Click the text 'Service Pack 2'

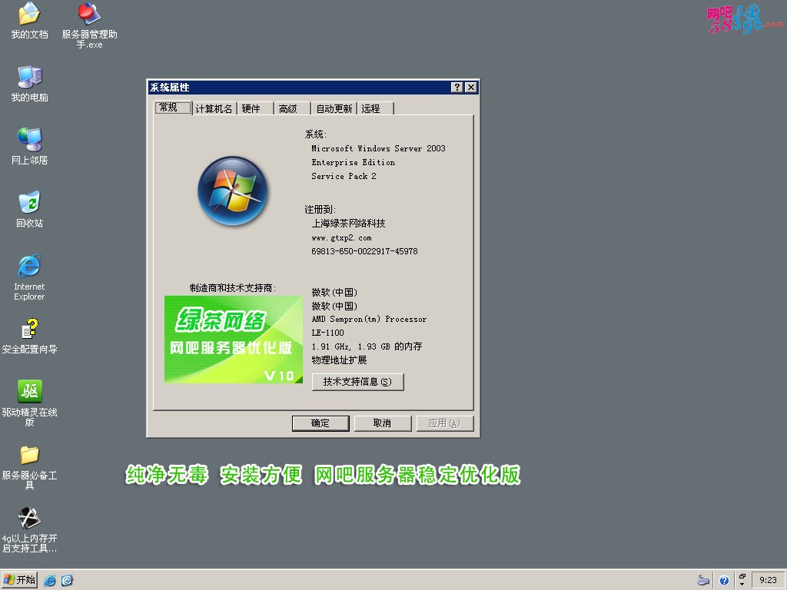click(x=344, y=176)
